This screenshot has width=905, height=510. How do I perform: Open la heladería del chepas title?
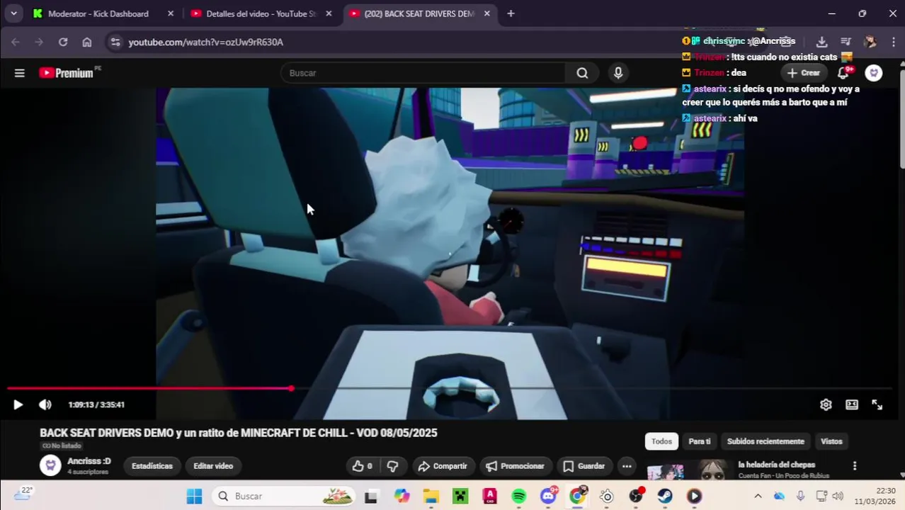pyautogui.click(x=777, y=465)
